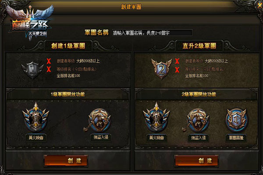The width and height of the screenshot is (263, 175).
Task: Click the 巔峰之路 game logo
Action: pos(29,23)
